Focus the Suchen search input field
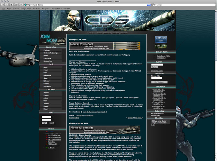The height and width of the screenshot is (161, 217). point(157,65)
